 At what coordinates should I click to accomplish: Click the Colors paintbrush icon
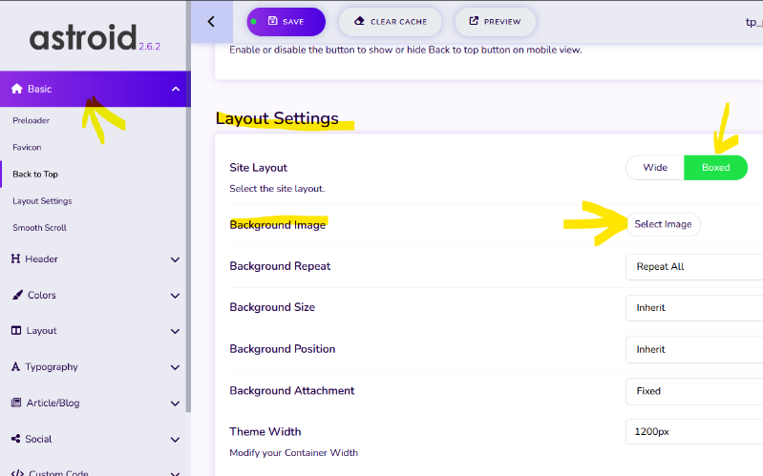pyautogui.click(x=17, y=295)
